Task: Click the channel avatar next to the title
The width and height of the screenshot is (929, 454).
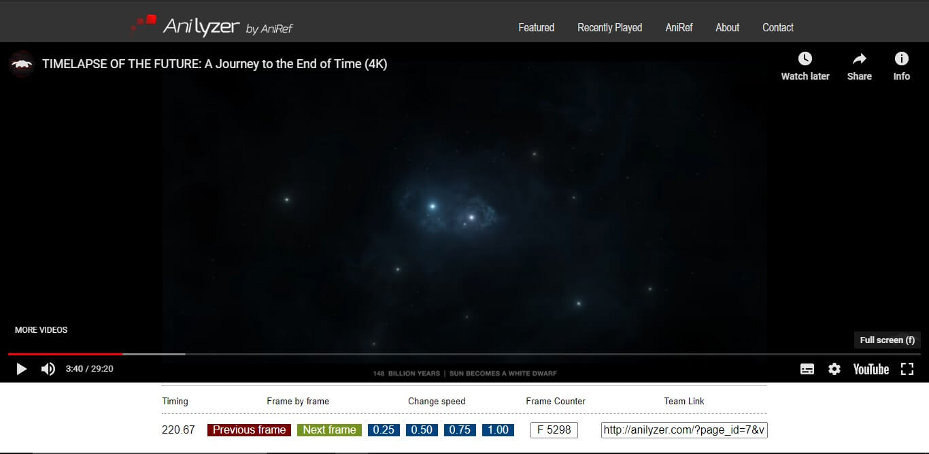Action: tap(21, 63)
